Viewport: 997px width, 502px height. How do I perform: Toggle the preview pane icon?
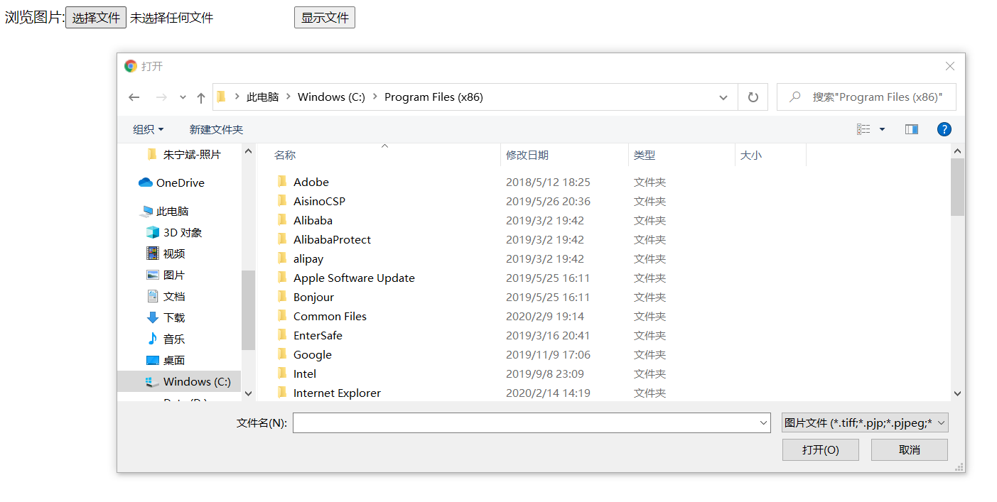(x=912, y=129)
